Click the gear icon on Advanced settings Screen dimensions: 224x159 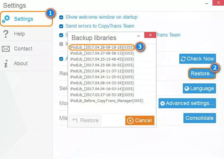coord(162,103)
